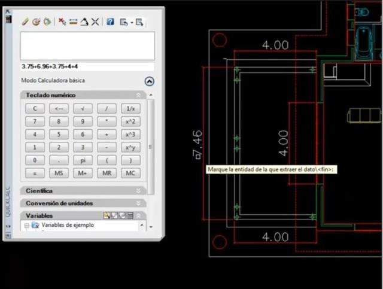This screenshot has height=289, width=383.
Task: Click the divide / key
Action: click(x=107, y=108)
